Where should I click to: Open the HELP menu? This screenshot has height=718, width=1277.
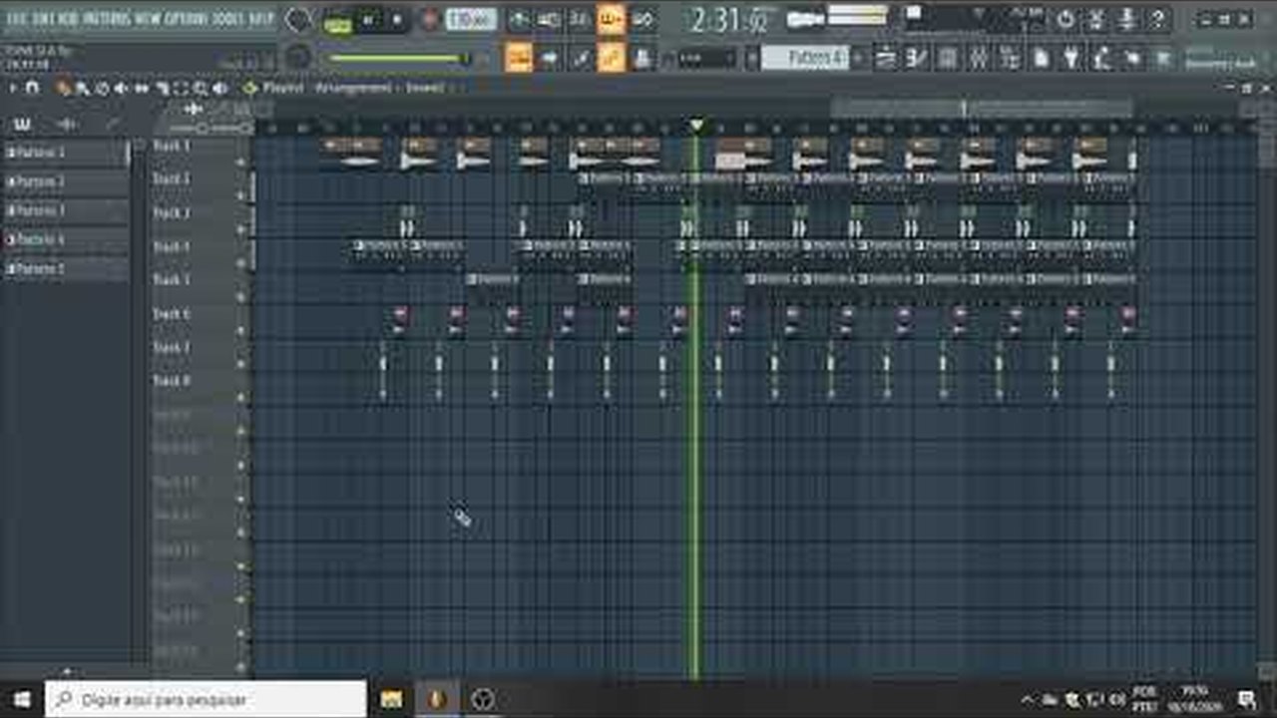pyautogui.click(x=261, y=19)
